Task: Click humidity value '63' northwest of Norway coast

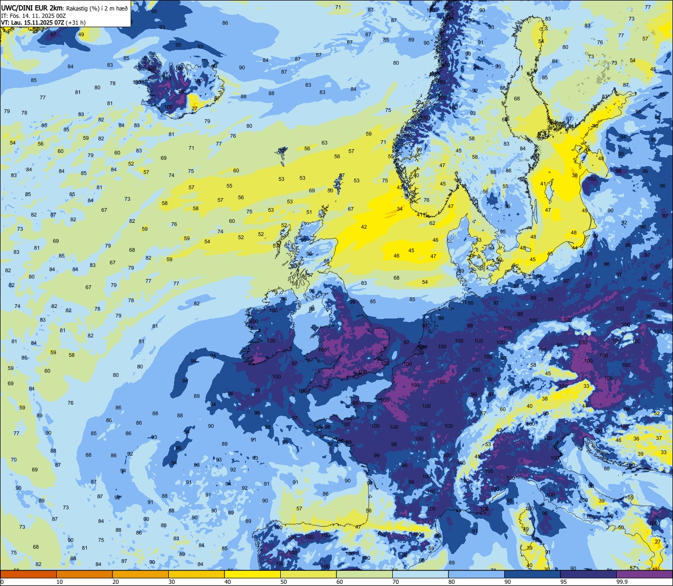Action: coord(324,143)
